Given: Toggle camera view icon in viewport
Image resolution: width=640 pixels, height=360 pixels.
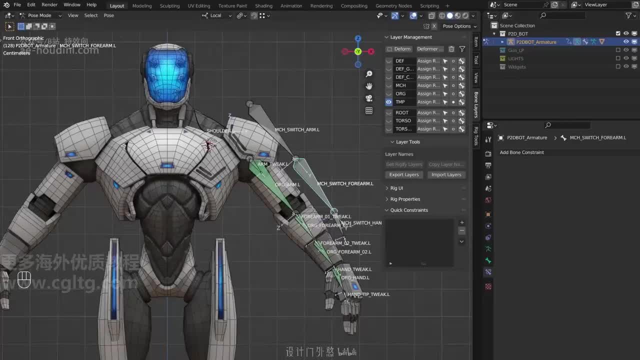Looking at the screenshot, I should [x=369, y=98].
